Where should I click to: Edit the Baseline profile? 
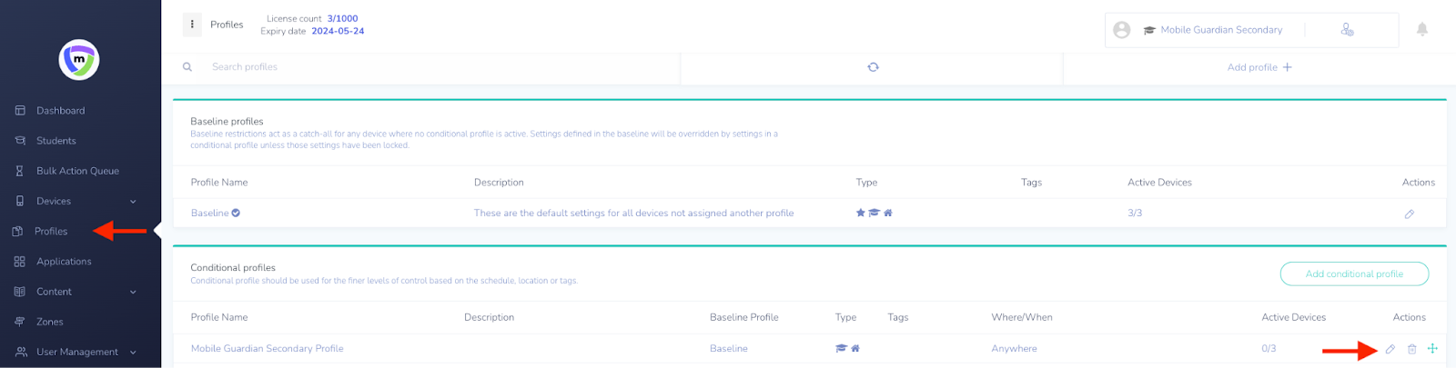pyautogui.click(x=1410, y=214)
